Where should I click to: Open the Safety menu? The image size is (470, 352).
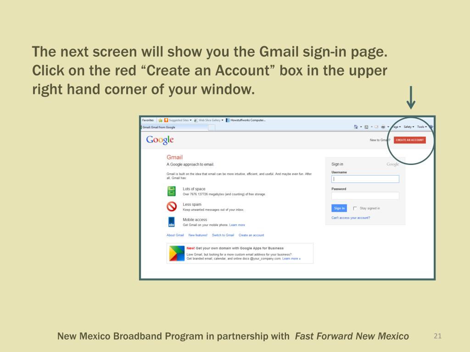409,127
